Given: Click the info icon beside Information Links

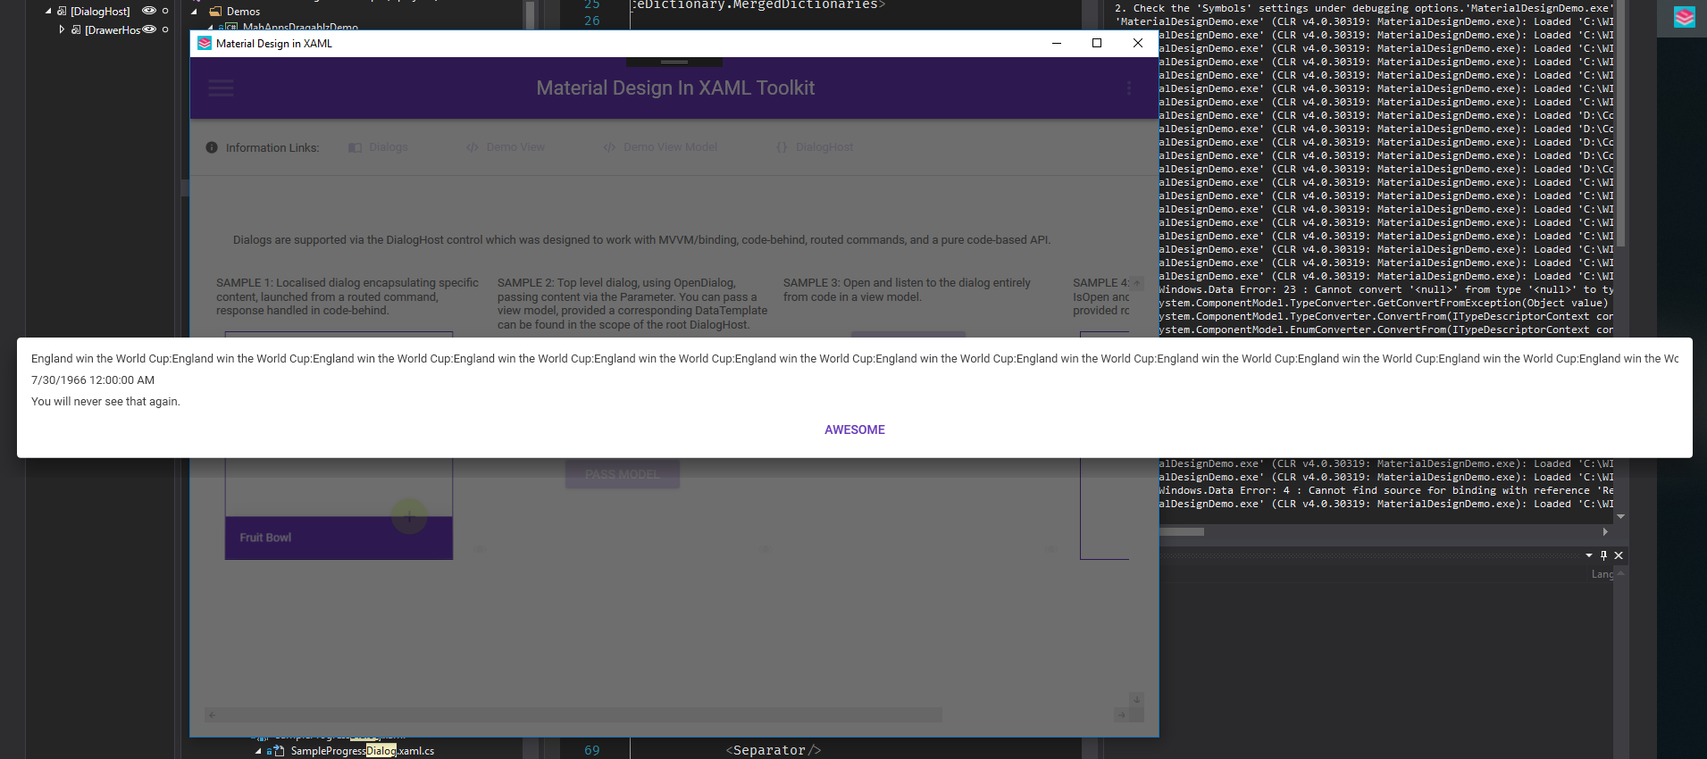Looking at the screenshot, I should [x=212, y=147].
